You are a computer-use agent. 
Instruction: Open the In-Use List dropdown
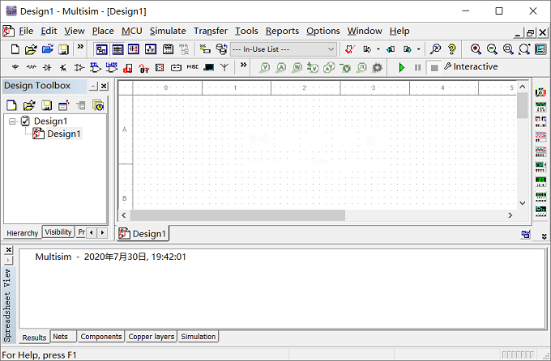tap(284, 49)
